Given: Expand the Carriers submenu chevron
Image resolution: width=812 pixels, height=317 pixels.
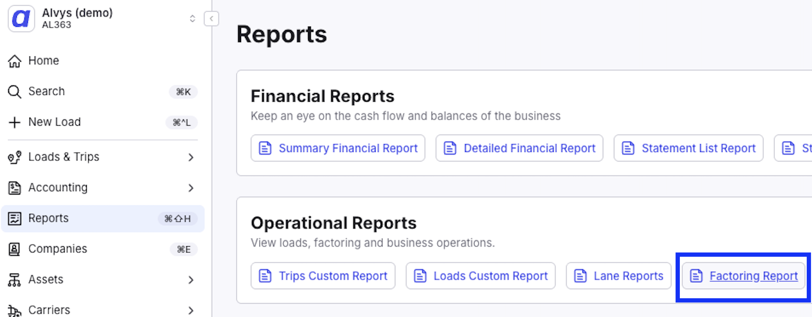Looking at the screenshot, I should [x=191, y=311].
